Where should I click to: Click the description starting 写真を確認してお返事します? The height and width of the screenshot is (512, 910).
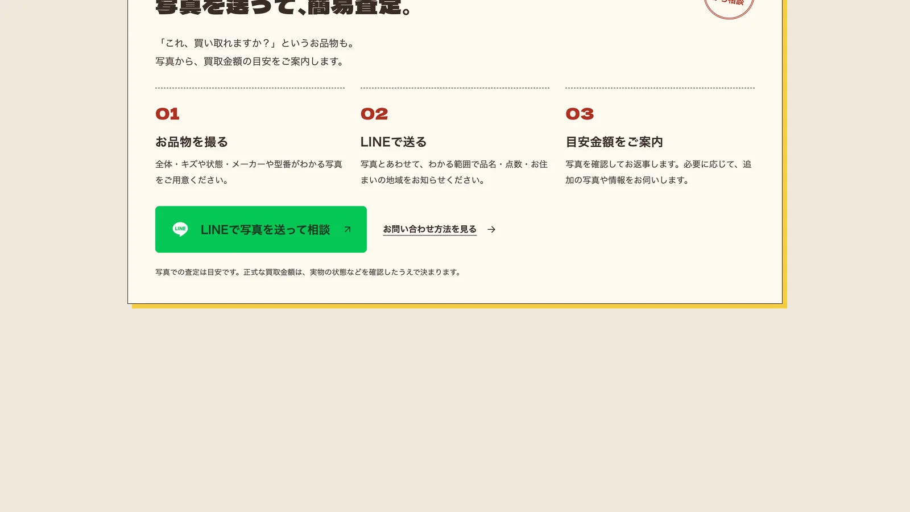pos(659,172)
